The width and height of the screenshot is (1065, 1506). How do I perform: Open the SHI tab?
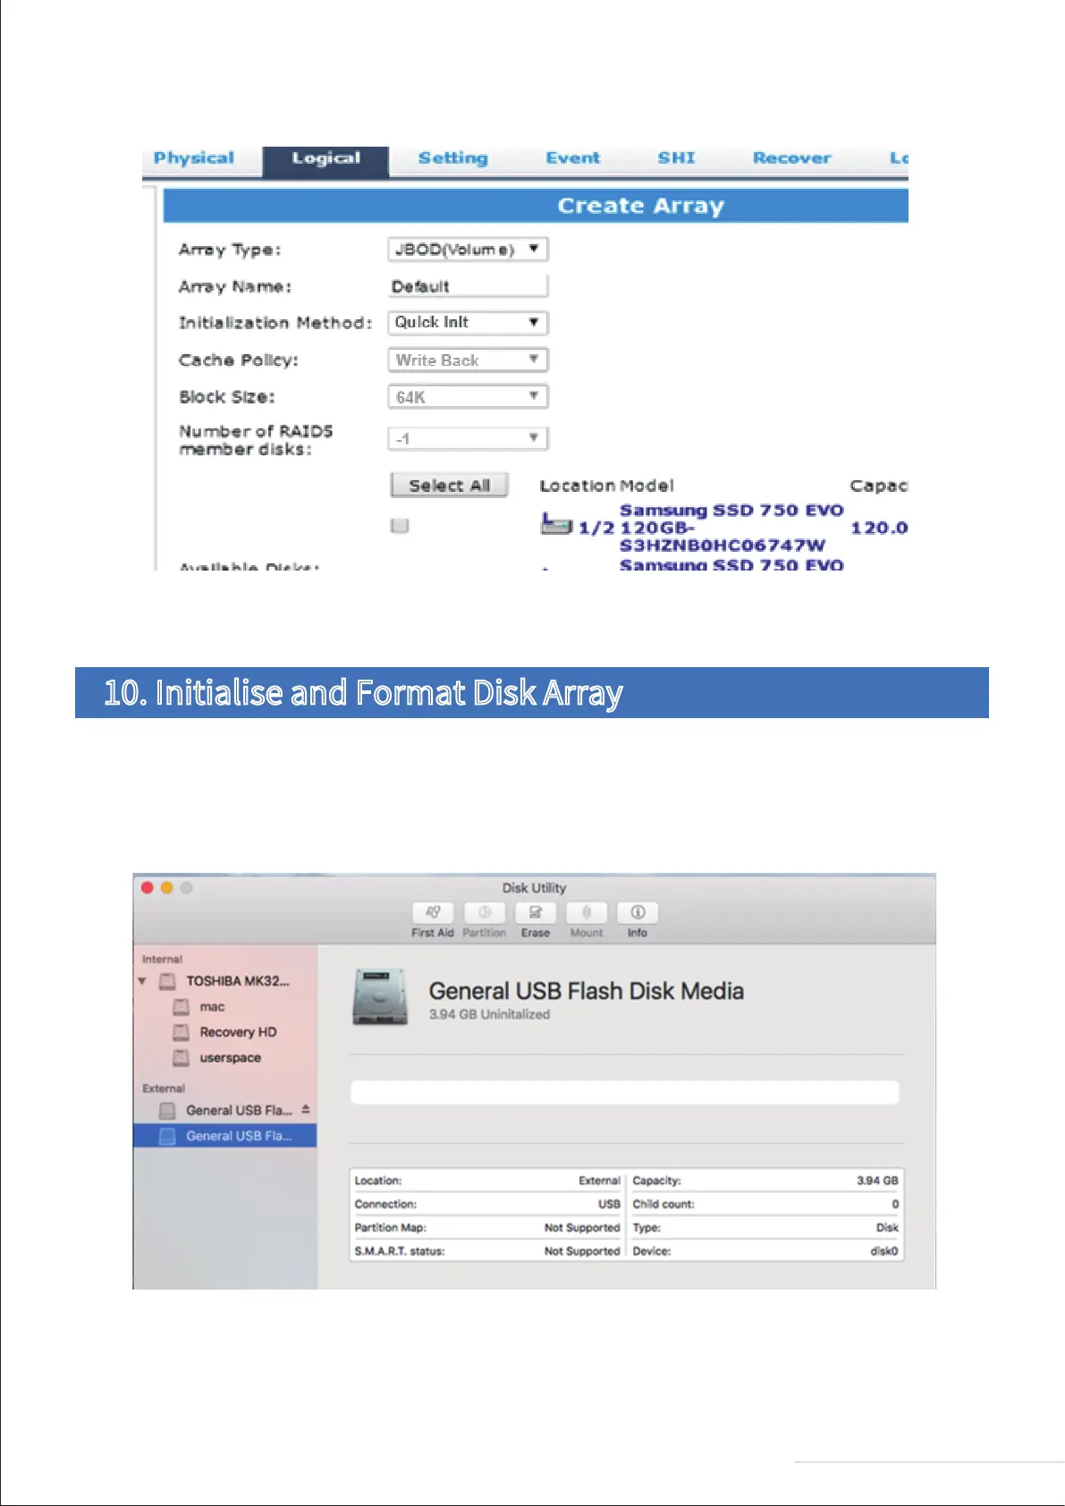pos(676,158)
